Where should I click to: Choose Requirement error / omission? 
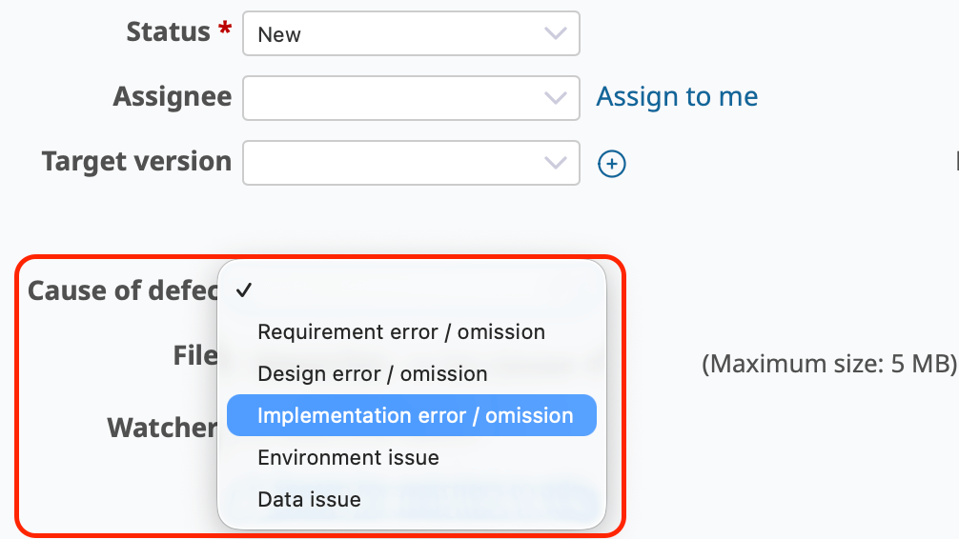tap(401, 332)
